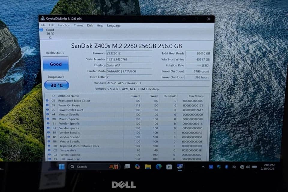Click status dot of CRC Error Count row
The height and width of the screenshot is (192, 288).
pos(49,159)
